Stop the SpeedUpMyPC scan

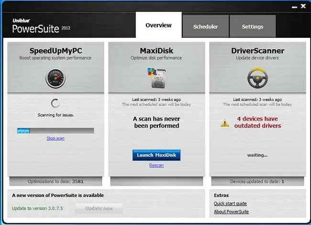point(56,138)
